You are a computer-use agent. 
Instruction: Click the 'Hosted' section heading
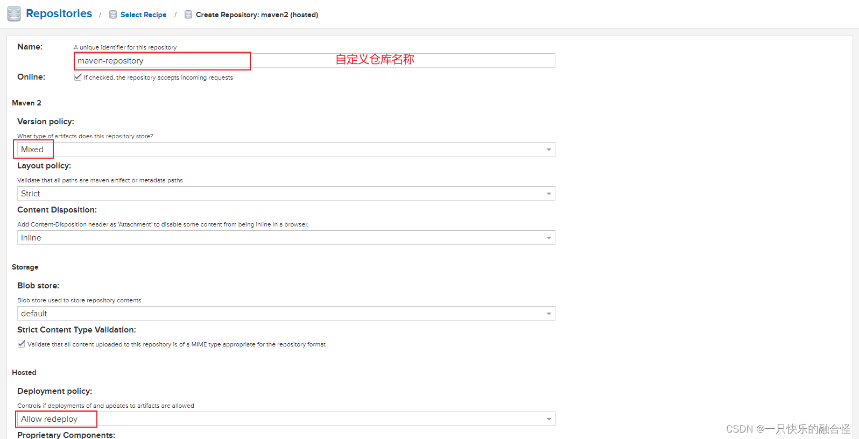pyautogui.click(x=24, y=372)
